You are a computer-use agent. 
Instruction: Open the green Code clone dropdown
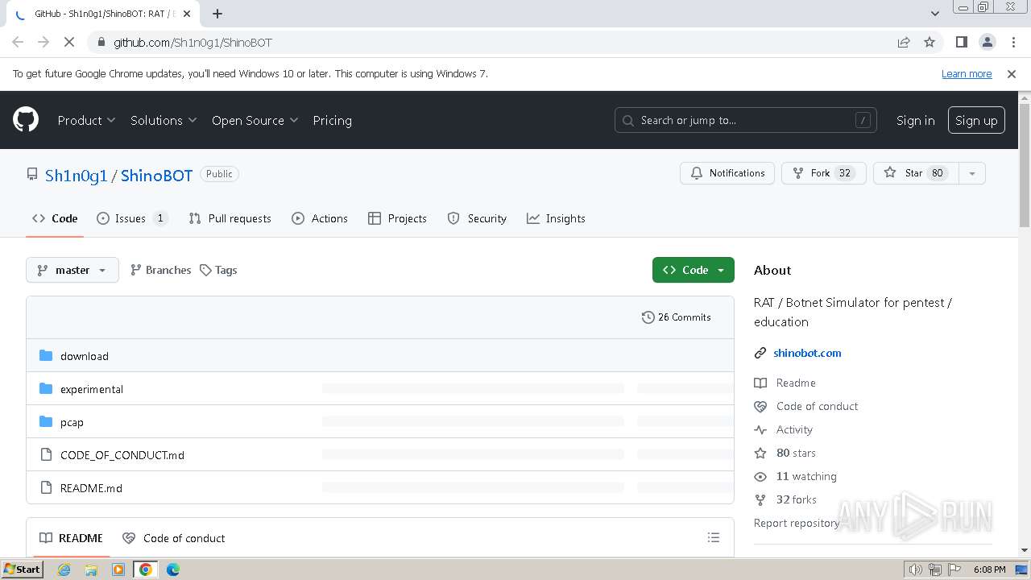click(x=694, y=270)
